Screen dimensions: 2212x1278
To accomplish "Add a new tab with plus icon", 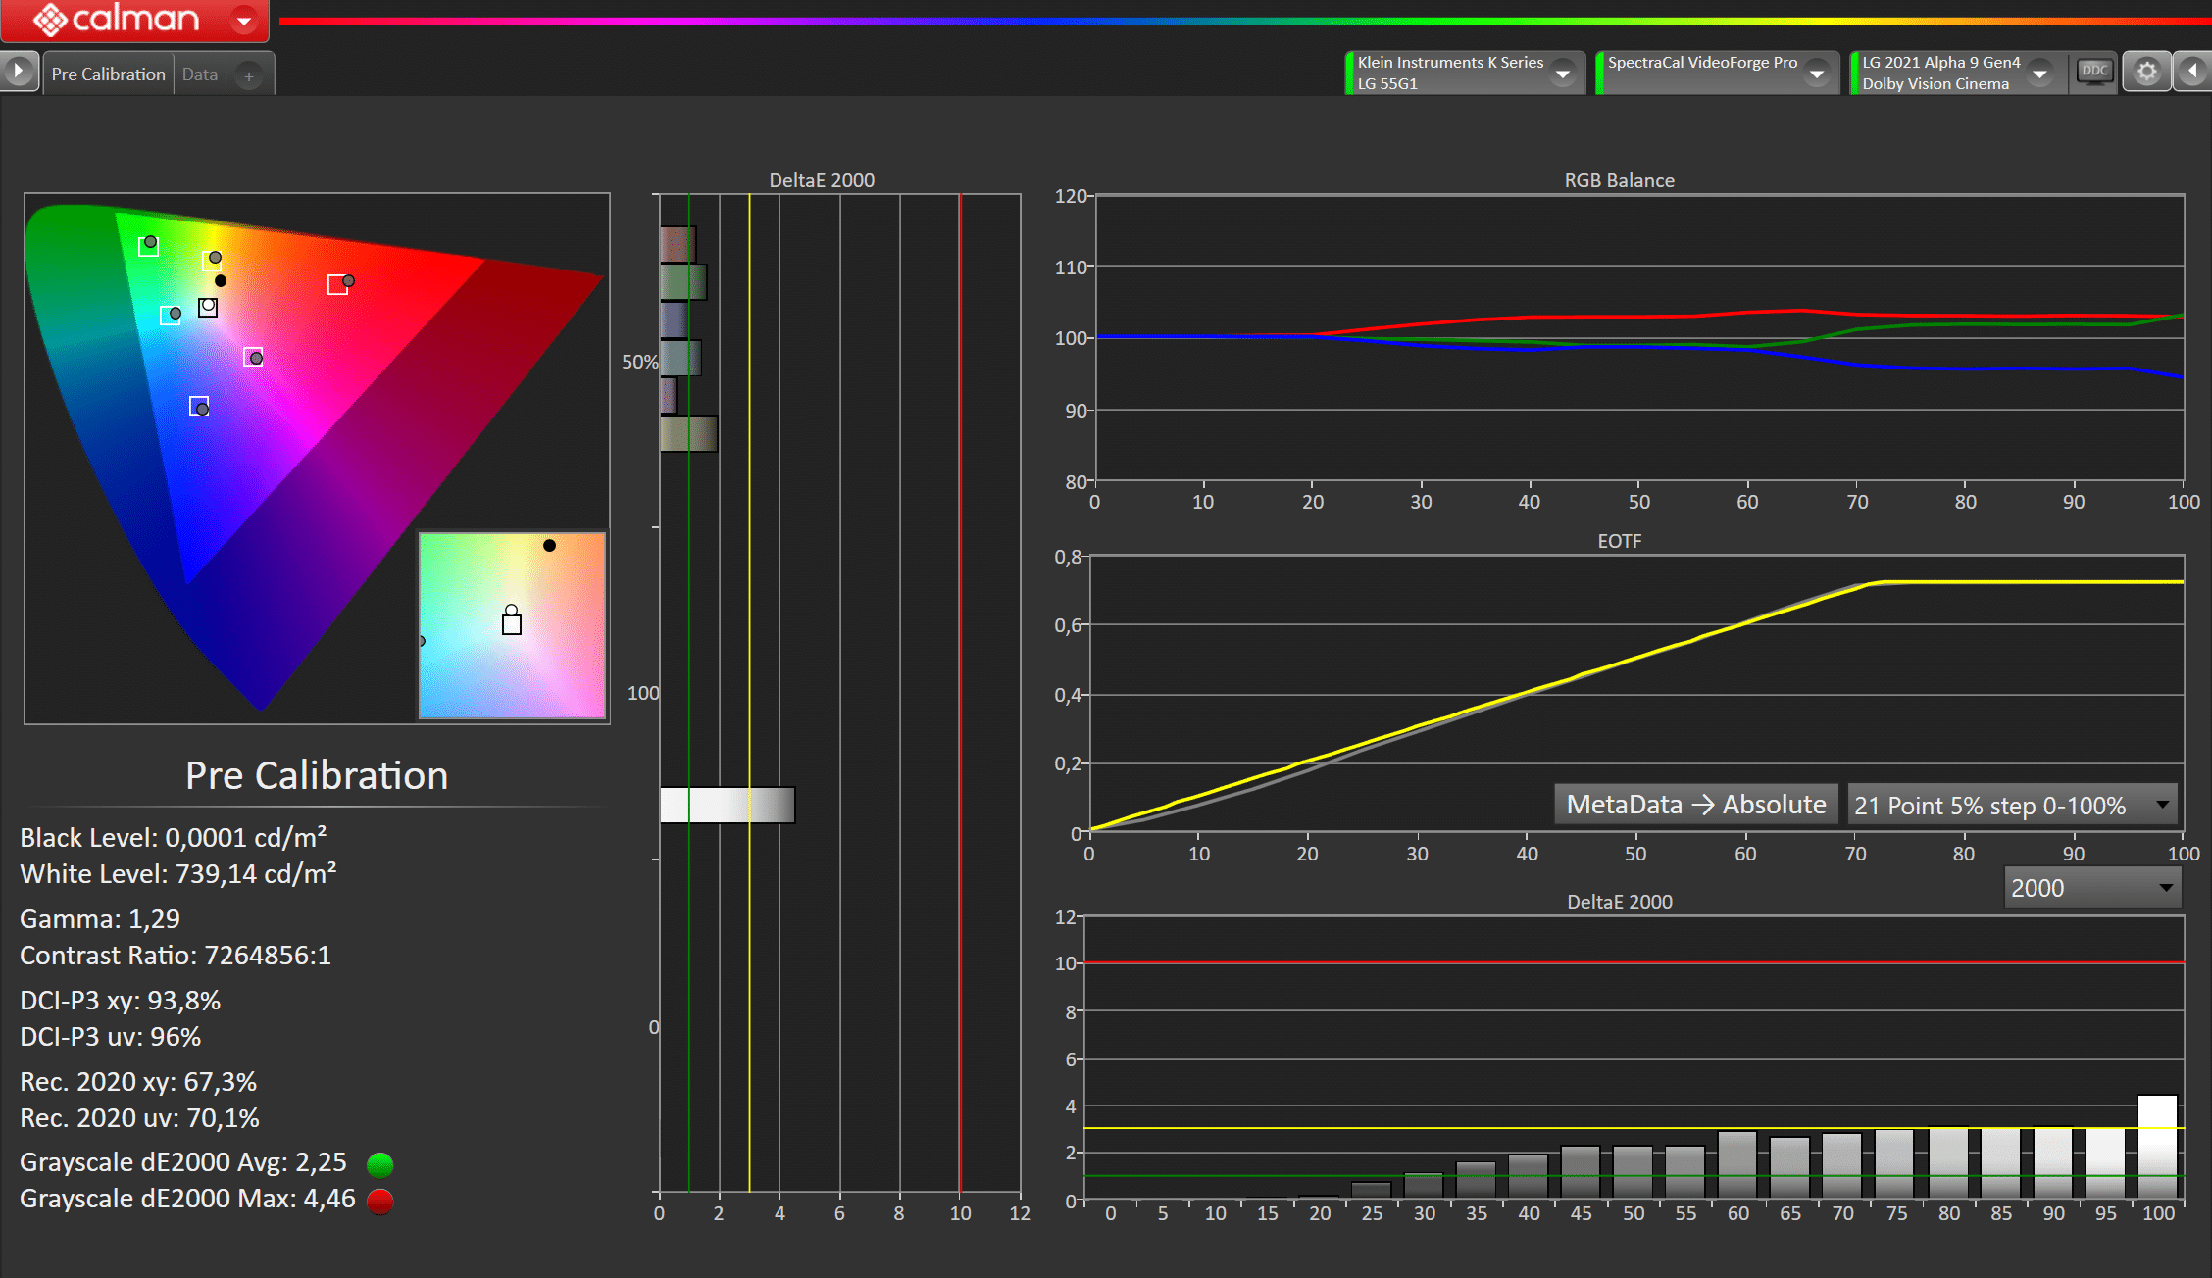I will 249,75.
